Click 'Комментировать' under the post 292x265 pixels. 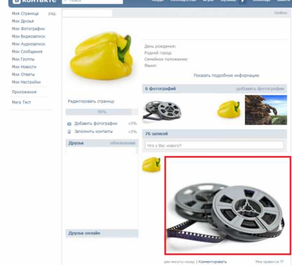213,262
